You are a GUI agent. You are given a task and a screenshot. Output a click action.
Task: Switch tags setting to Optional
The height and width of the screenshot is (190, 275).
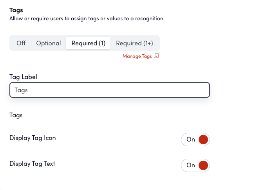[x=49, y=43]
